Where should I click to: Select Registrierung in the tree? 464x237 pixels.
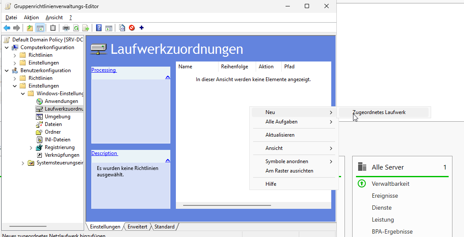pos(59,147)
